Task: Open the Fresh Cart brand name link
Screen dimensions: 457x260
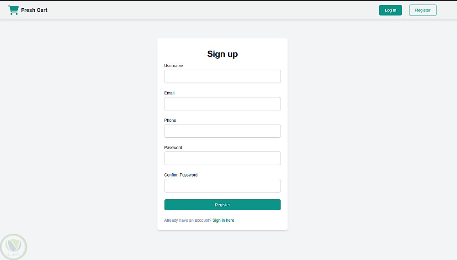Action: [34, 10]
